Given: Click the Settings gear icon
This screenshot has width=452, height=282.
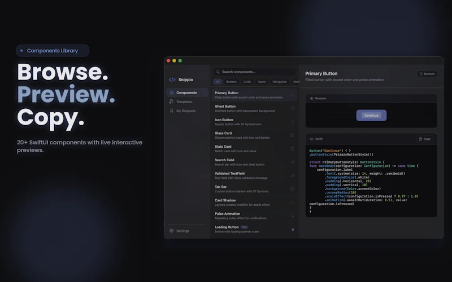Looking at the screenshot, I should click(x=172, y=231).
